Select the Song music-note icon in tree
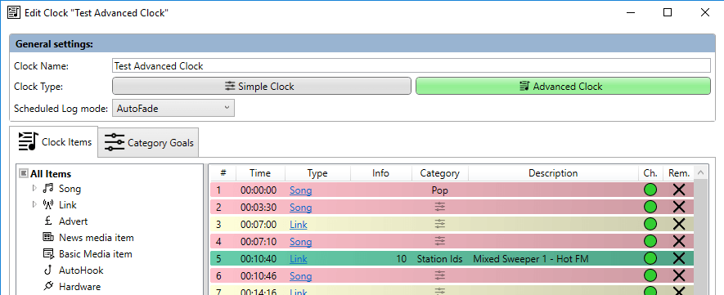 click(x=48, y=189)
